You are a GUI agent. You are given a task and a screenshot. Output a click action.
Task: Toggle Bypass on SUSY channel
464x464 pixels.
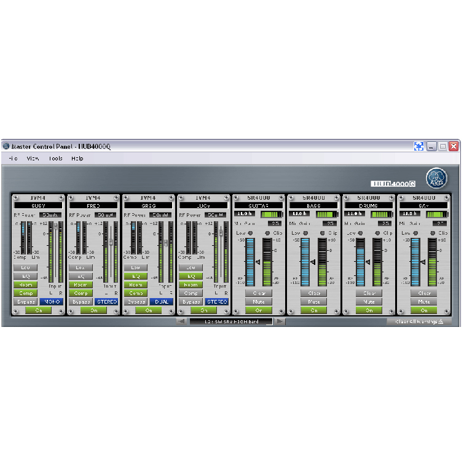click(25, 302)
